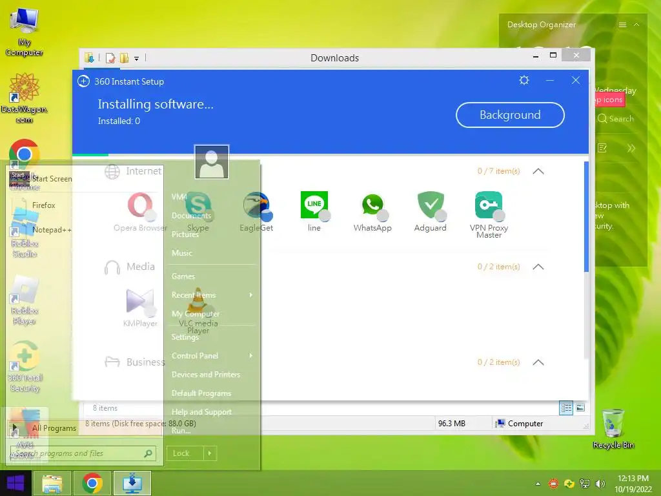Viewport: 661px width, 496px height.
Task: Open Lock options arrow dropdown
Action: point(210,453)
